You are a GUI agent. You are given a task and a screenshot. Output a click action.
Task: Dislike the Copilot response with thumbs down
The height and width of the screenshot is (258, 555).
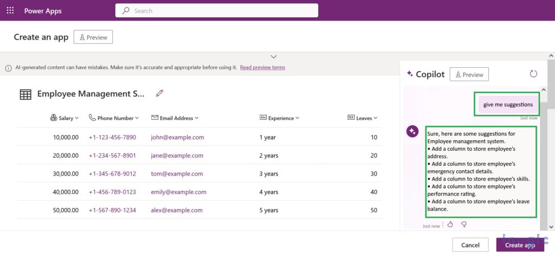(x=464, y=224)
